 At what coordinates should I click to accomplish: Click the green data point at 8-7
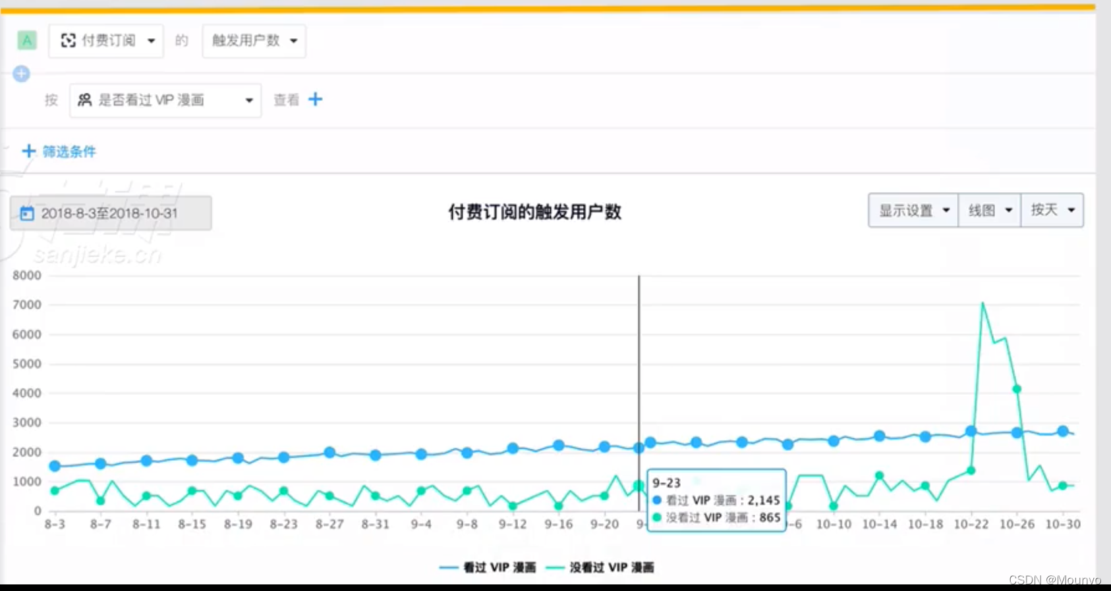[101, 501]
